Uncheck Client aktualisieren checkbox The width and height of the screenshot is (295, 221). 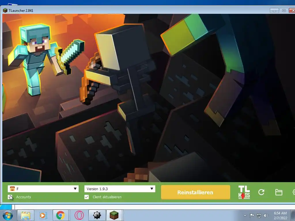pos(86,197)
